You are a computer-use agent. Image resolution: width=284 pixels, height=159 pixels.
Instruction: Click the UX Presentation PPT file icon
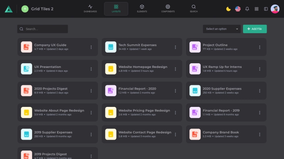click(x=26, y=69)
